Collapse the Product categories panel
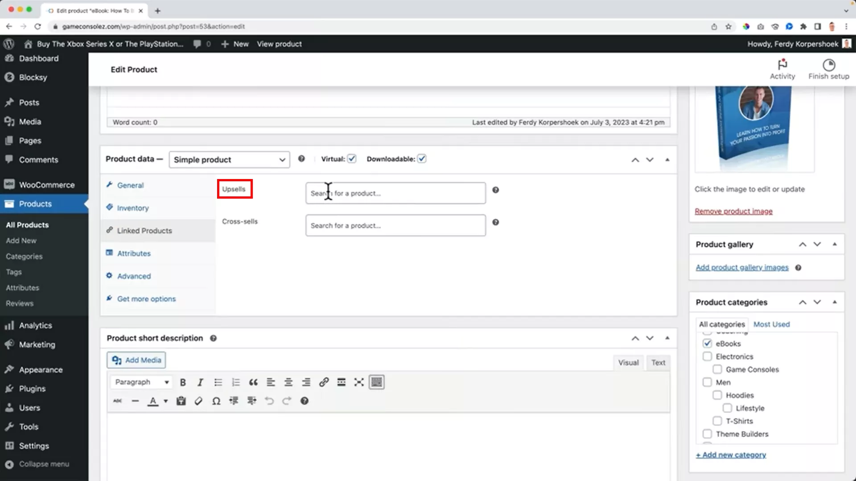This screenshot has height=481, width=856. (834, 302)
